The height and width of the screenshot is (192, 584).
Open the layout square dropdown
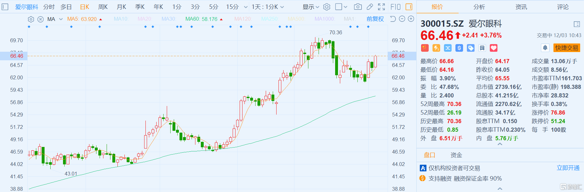tap(341, 7)
